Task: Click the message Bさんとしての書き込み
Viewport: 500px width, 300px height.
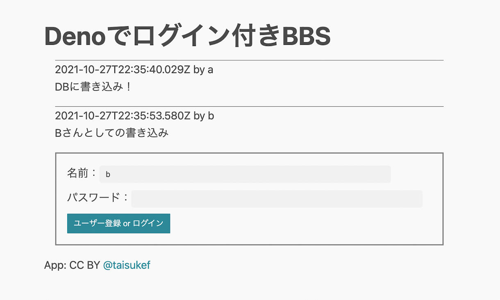Action: coord(111,133)
